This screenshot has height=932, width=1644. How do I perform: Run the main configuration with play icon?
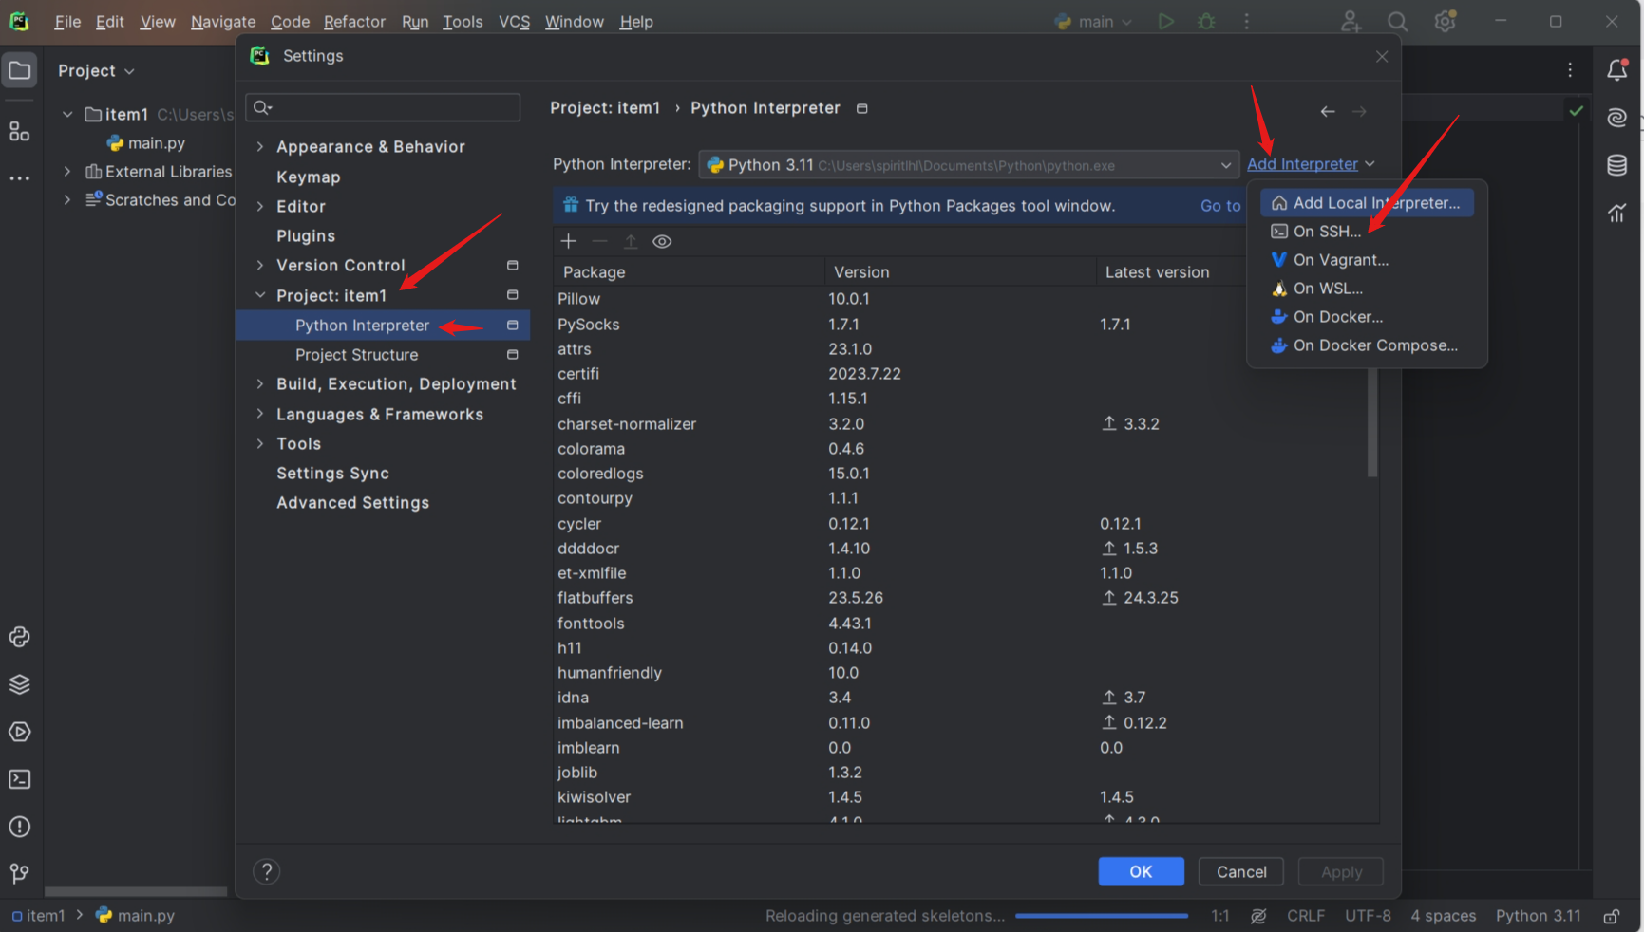click(x=1165, y=21)
